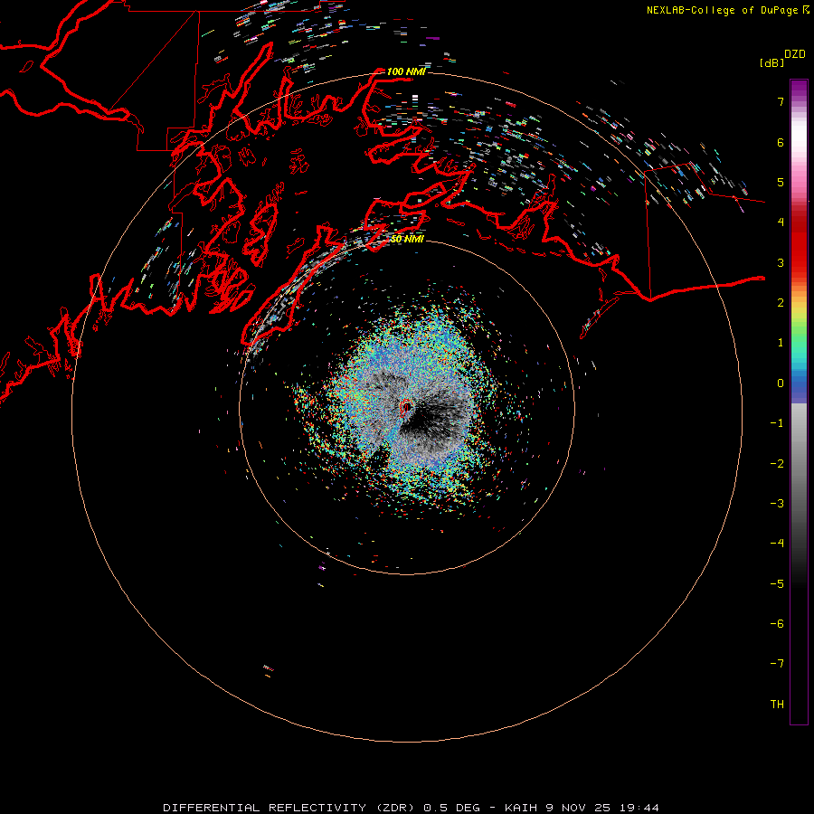The height and width of the screenshot is (814, 814).
Task: Click the 50 NMI range ring label
Action: (407, 239)
